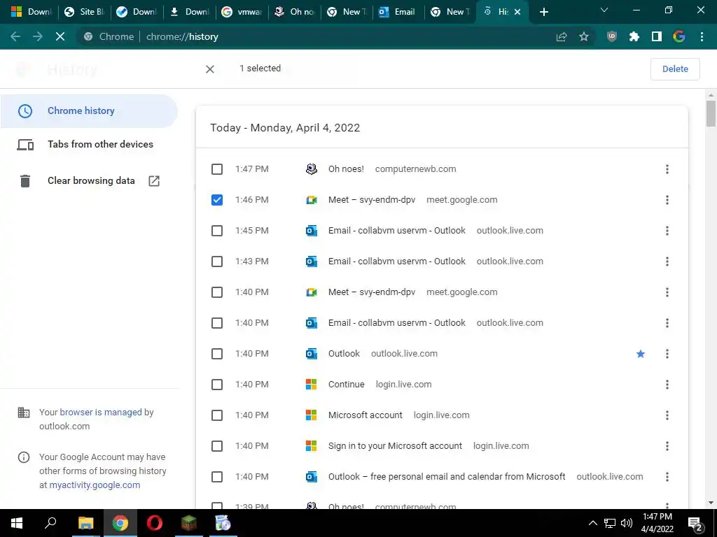Open more actions for the Continue entry
This screenshot has width=717, height=537.
[667, 385]
